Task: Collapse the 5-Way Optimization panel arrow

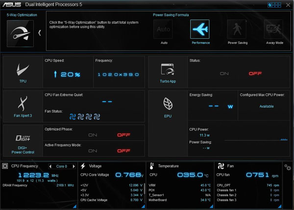Action: pos(40,33)
